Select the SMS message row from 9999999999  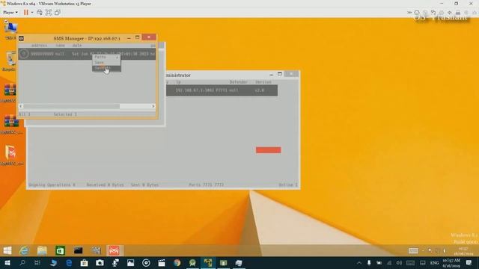click(87, 54)
